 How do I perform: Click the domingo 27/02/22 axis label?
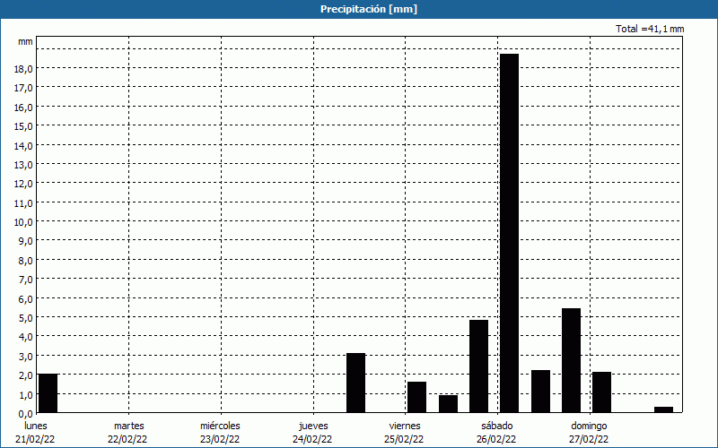coord(589,433)
